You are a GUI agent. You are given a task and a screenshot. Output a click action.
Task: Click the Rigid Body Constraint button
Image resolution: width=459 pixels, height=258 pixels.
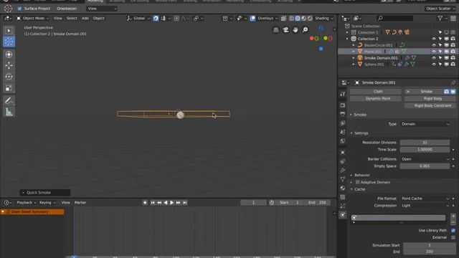[x=430, y=105]
